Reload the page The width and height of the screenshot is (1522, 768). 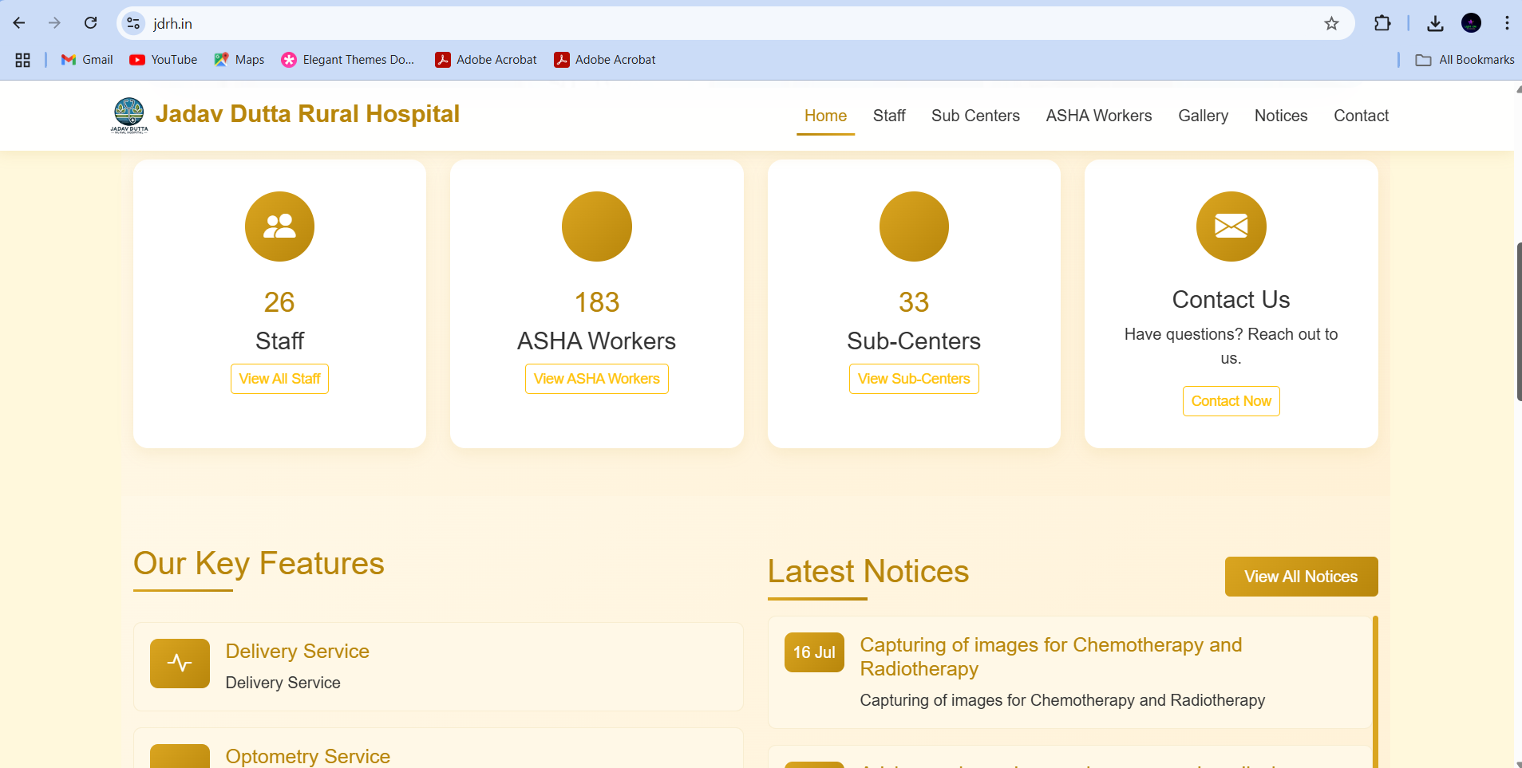pyautogui.click(x=91, y=23)
